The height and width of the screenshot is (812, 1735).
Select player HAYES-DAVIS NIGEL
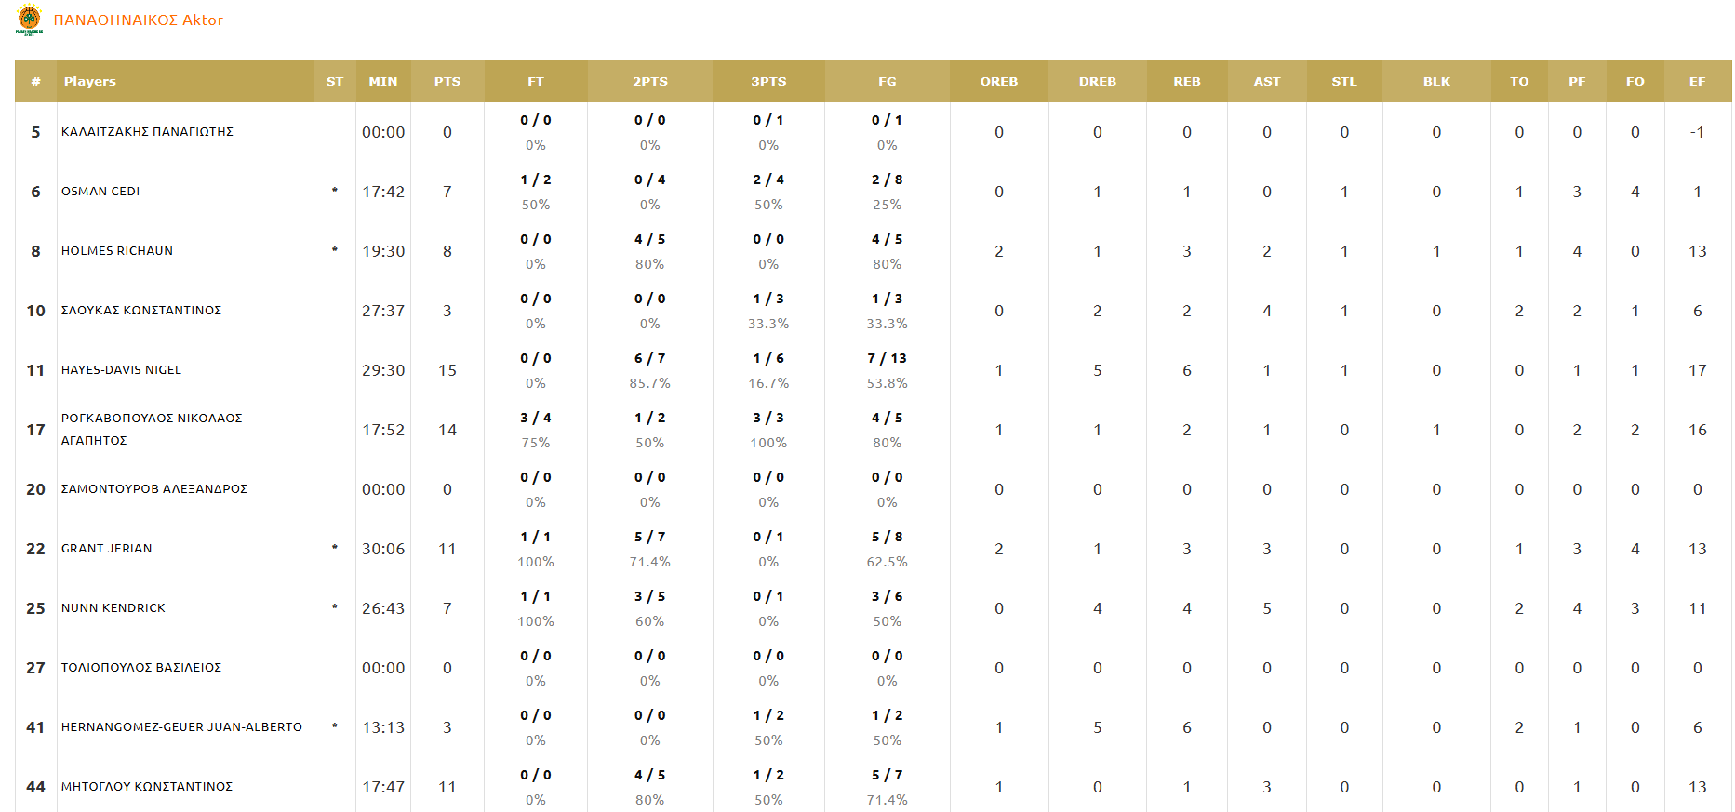pos(122,370)
